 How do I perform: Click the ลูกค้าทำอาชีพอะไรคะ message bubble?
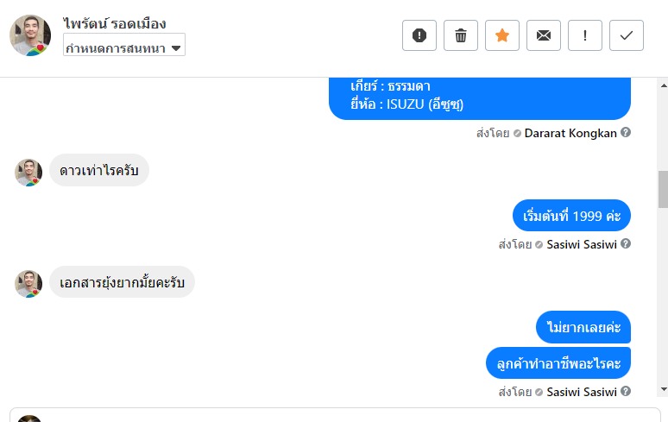pos(558,363)
